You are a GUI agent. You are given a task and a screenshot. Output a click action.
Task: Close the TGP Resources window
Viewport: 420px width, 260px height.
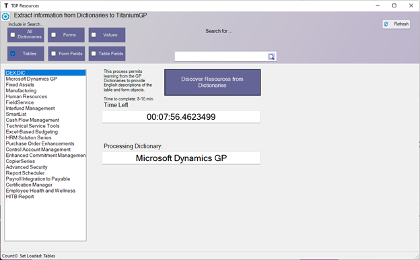pos(411,5)
